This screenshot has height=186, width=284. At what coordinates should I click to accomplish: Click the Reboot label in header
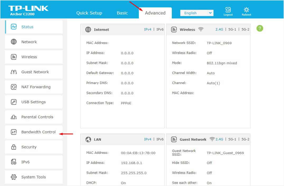click(x=246, y=15)
